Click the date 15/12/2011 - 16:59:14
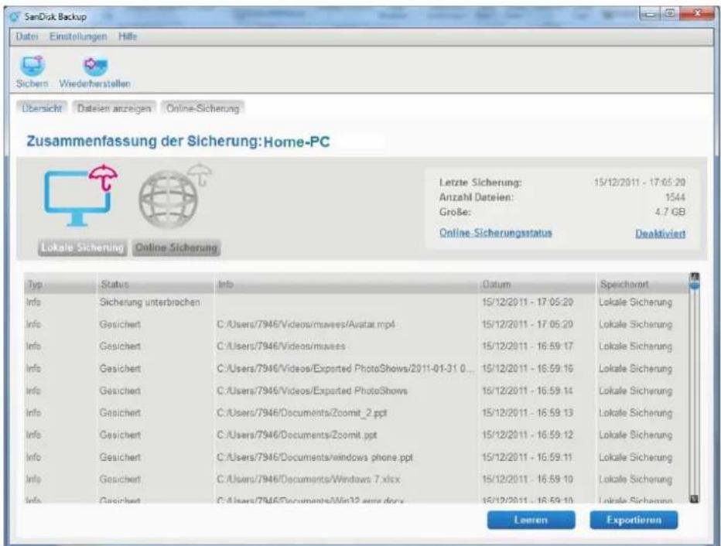721x546 pixels. tap(528, 391)
